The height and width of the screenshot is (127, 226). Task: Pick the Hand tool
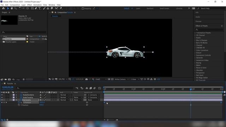click(x=12, y=8)
